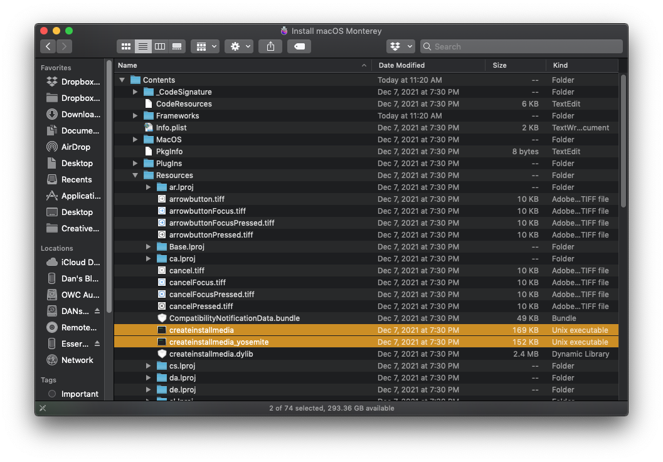This screenshot has width=663, height=462.
Task: Open the first Dropbox sidebar item
Action: coord(73,81)
